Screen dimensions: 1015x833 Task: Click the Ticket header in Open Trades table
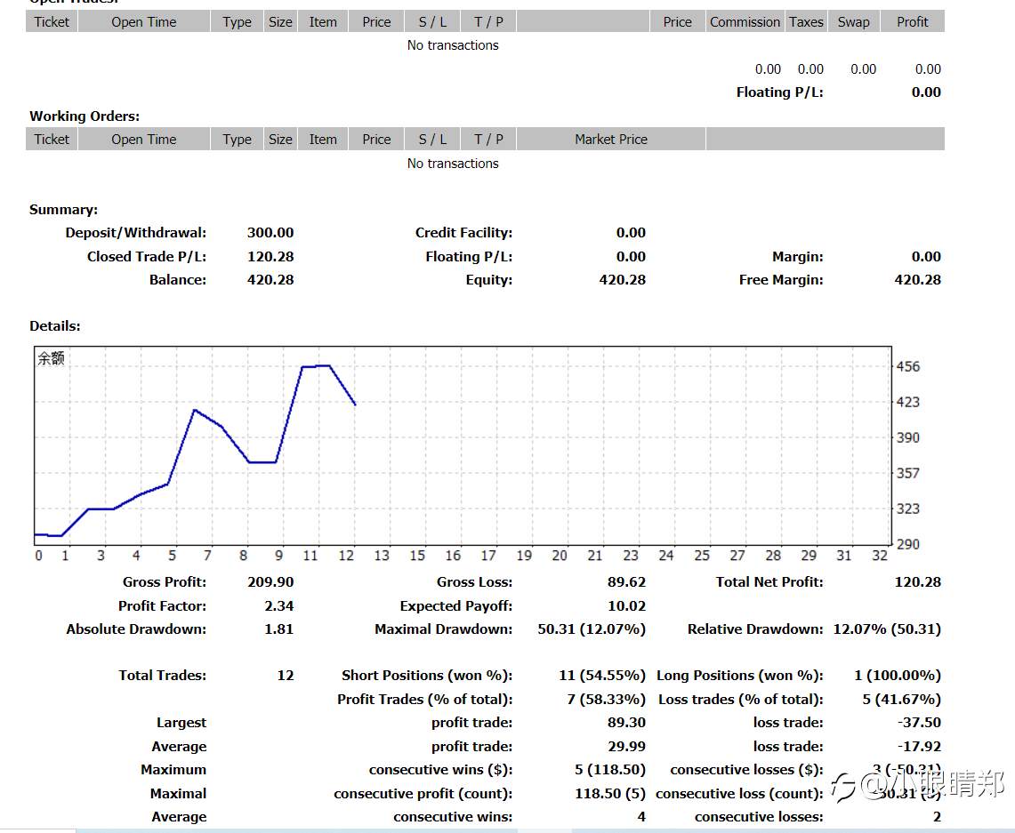pos(52,22)
